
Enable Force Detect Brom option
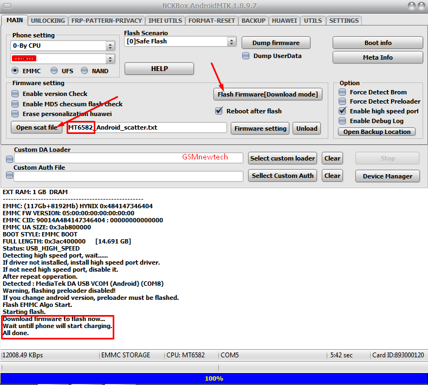tap(342, 92)
